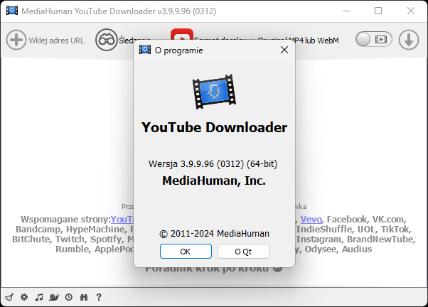Screen dimensions: 428x307
Task: Click the red YouTube format icon
Action: click(x=182, y=35)
